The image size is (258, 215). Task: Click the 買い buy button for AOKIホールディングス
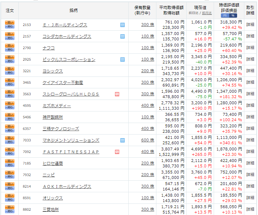10,184
